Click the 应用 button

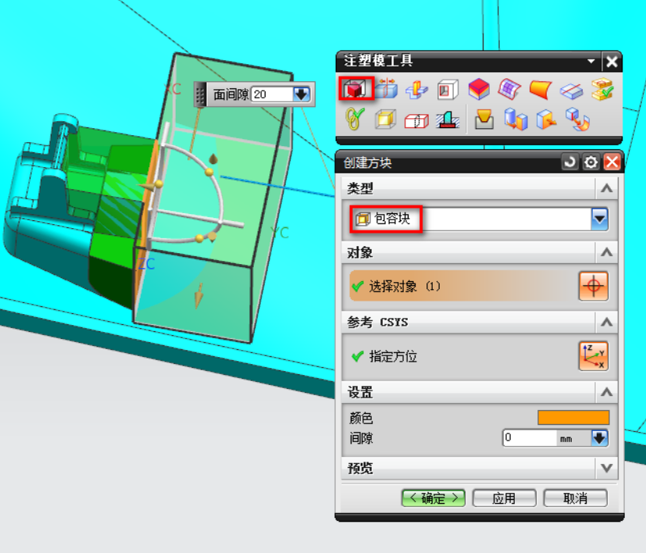[505, 498]
